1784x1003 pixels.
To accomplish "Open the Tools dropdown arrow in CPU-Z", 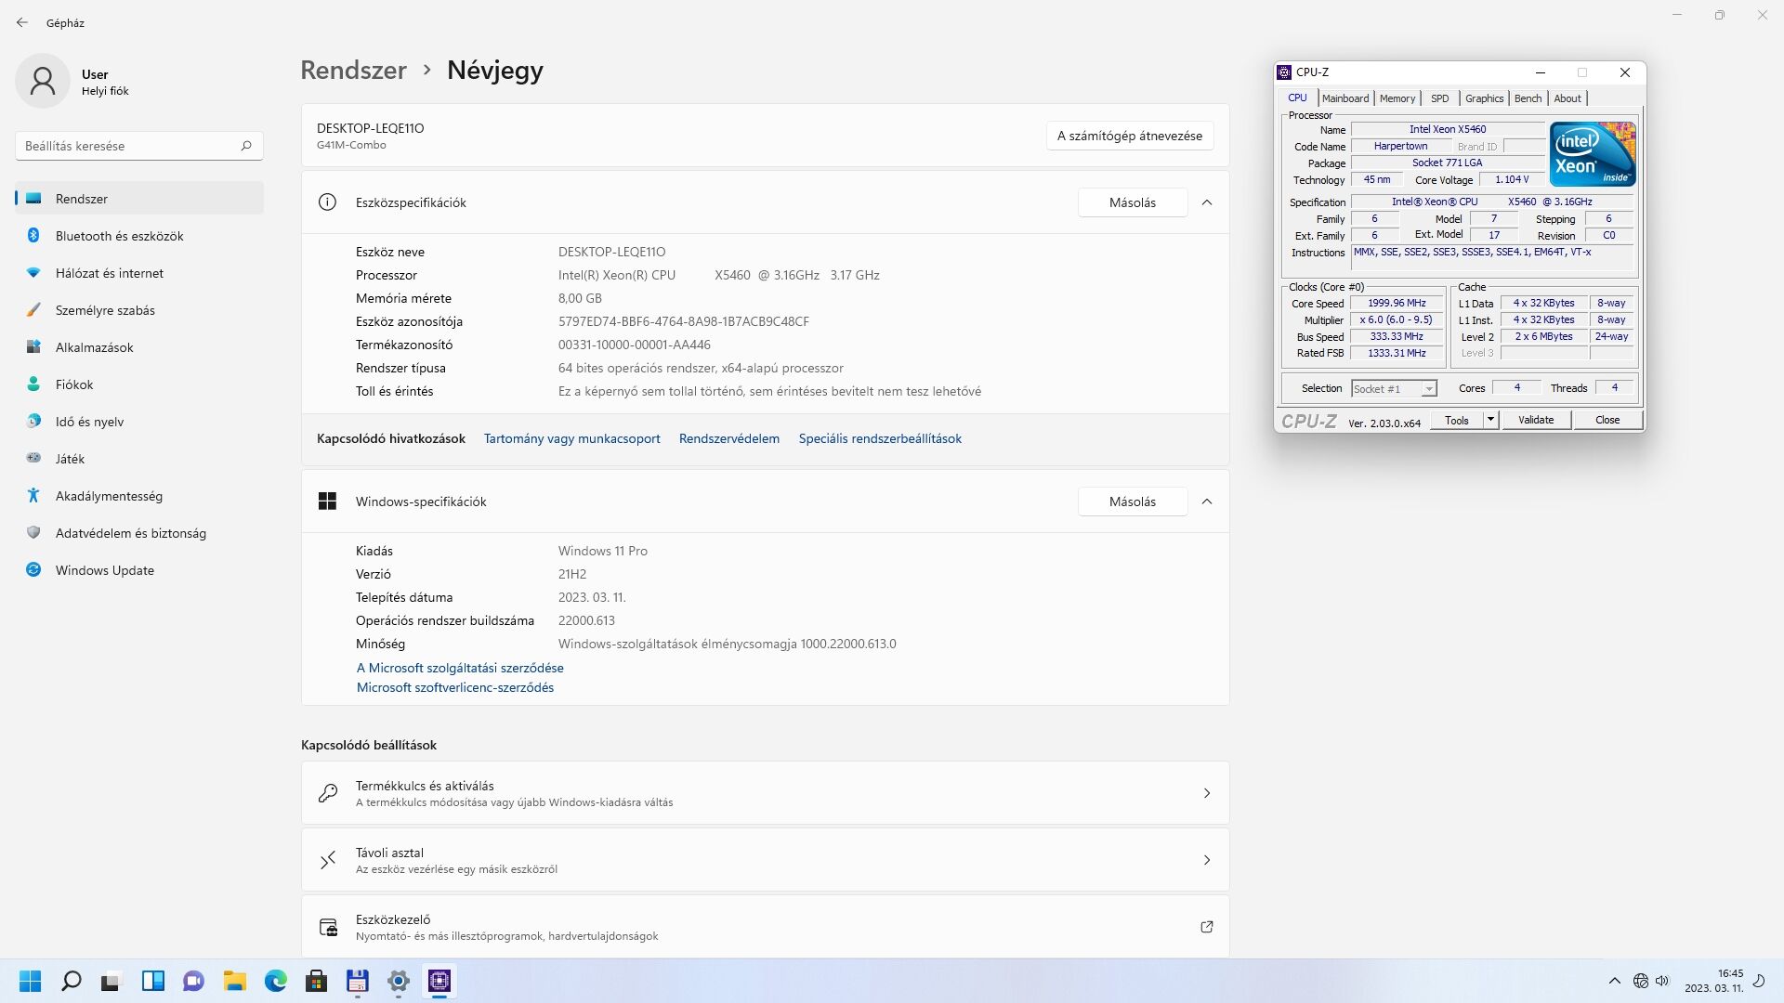I will tap(1490, 420).
